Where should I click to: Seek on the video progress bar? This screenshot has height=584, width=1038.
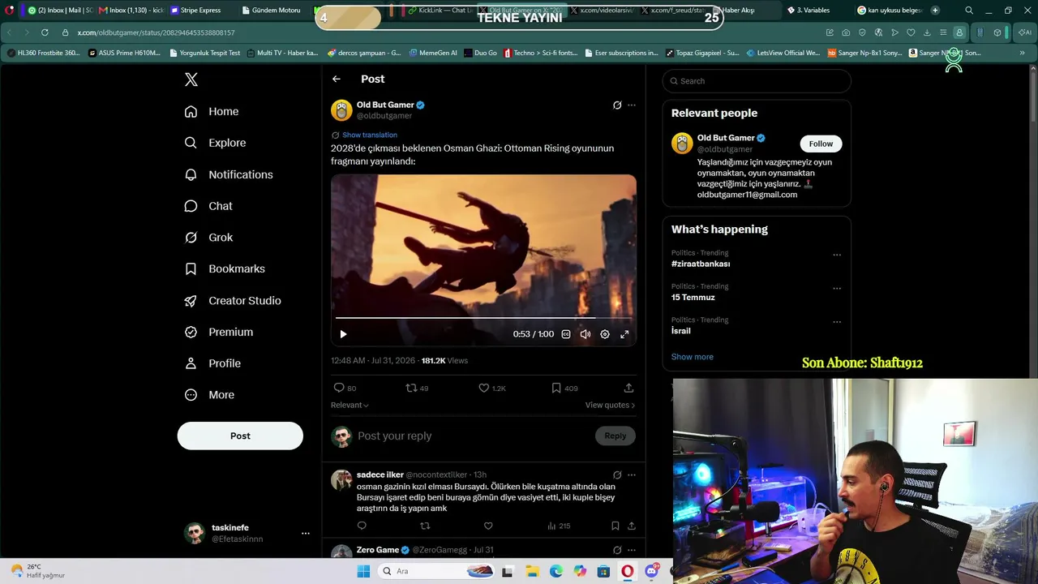(483, 318)
